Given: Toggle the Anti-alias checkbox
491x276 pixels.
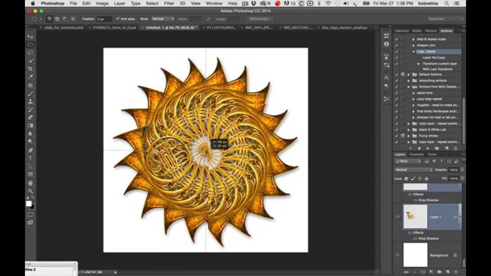Looking at the screenshot, I should point(118,19).
